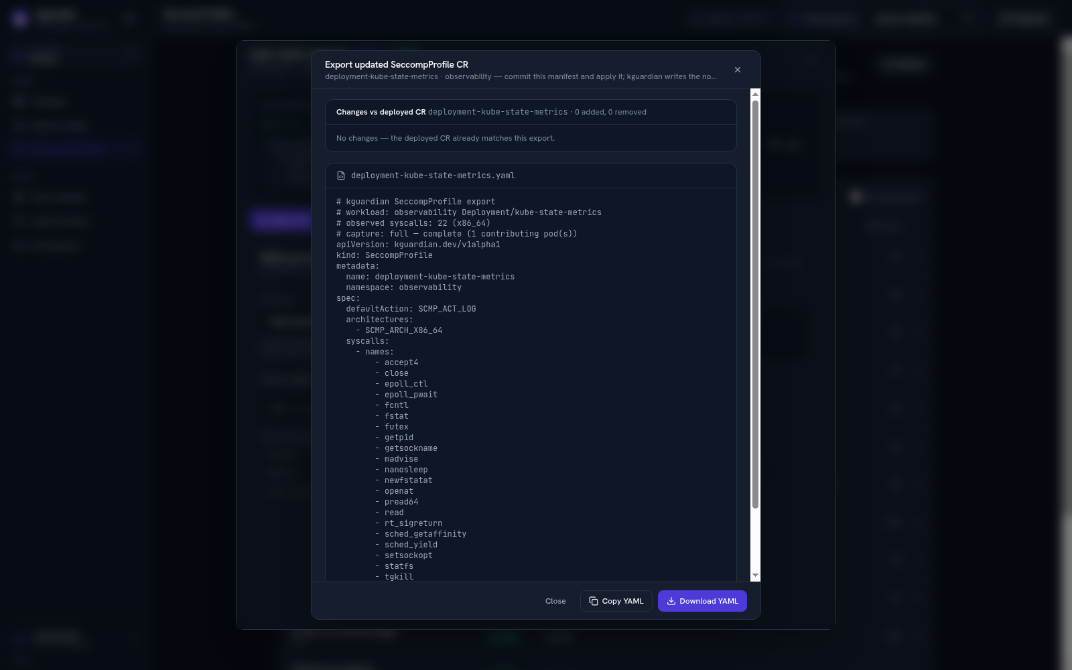The width and height of the screenshot is (1072, 670).
Task: Click the epoll_pwait syscall entry
Action: click(x=411, y=395)
